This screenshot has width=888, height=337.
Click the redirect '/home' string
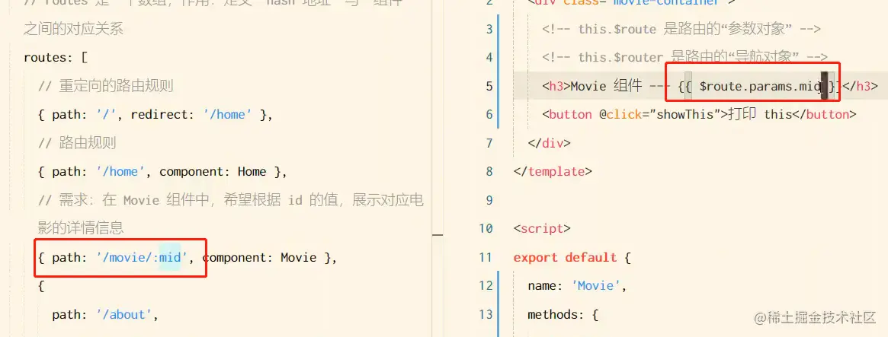(x=228, y=115)
